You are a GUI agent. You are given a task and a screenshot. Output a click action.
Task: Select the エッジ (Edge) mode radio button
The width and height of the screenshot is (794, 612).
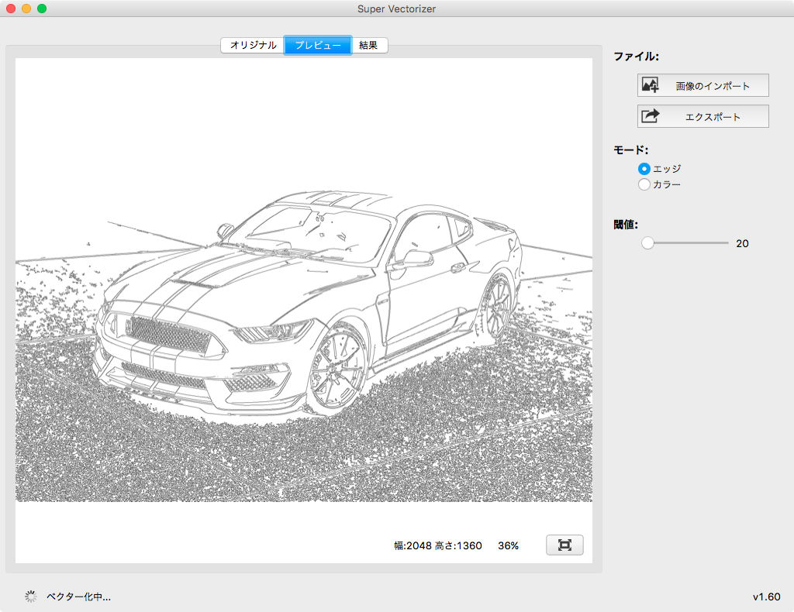644,168
